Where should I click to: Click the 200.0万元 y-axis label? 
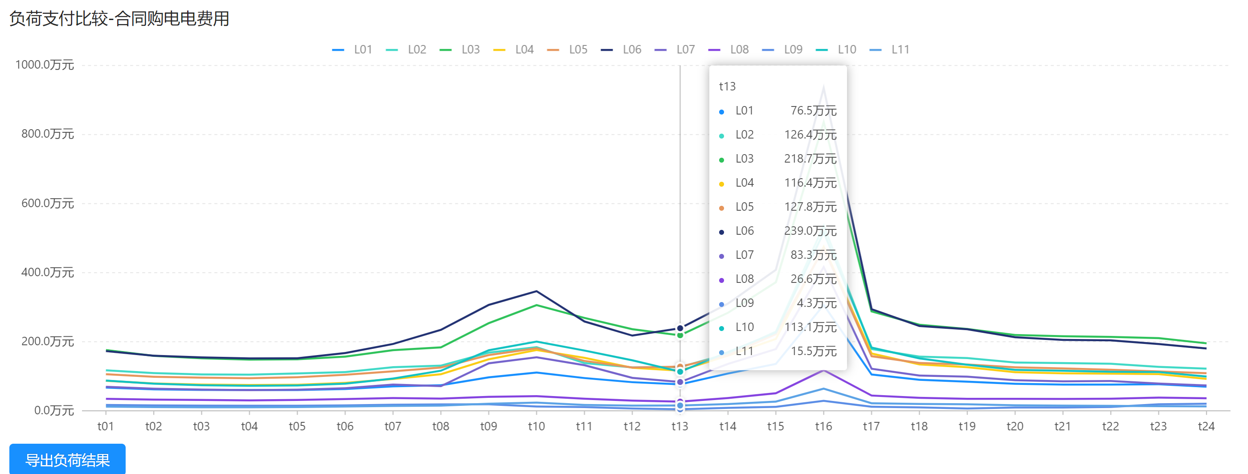[x=48, y=341]
